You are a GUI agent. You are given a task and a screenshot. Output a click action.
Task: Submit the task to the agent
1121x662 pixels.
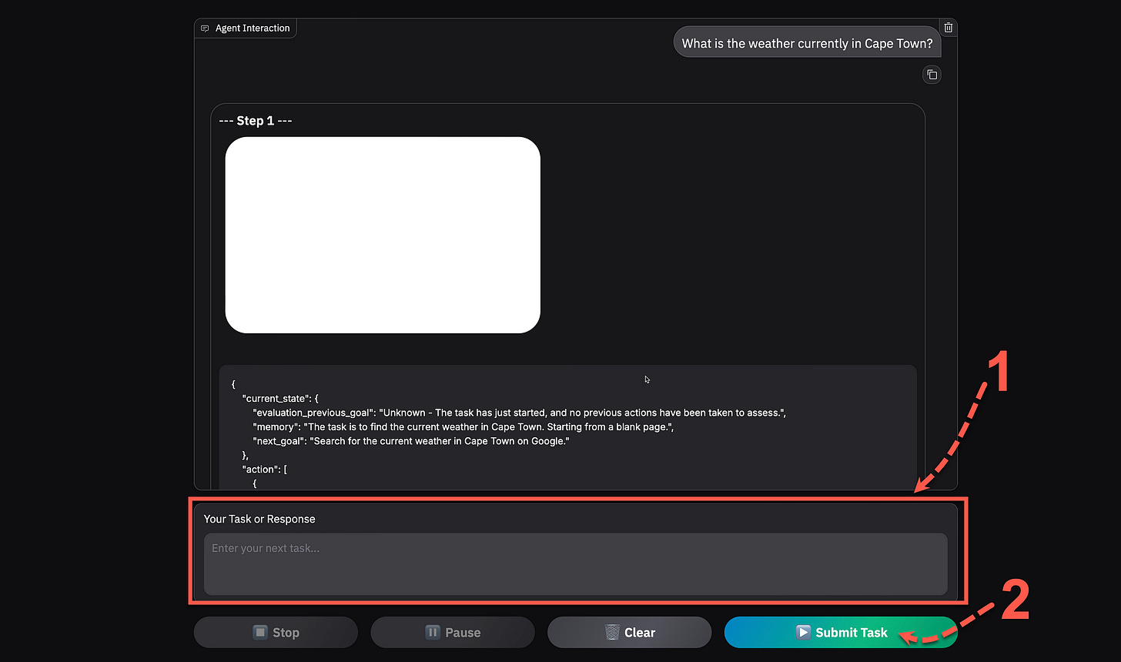click(x=841, y=632)
